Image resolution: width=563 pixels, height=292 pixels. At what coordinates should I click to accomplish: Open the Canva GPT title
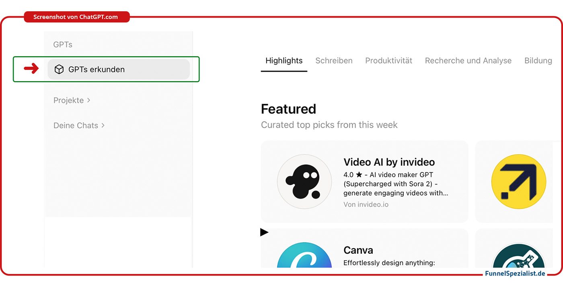point(358,250)
